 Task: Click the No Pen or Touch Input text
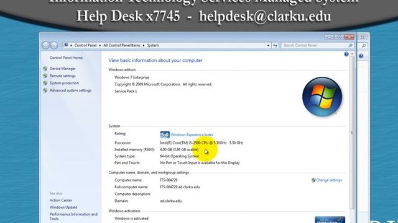(200, 163)
